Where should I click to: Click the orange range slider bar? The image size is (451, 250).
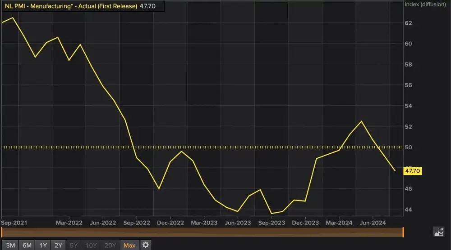coord(202,232)
